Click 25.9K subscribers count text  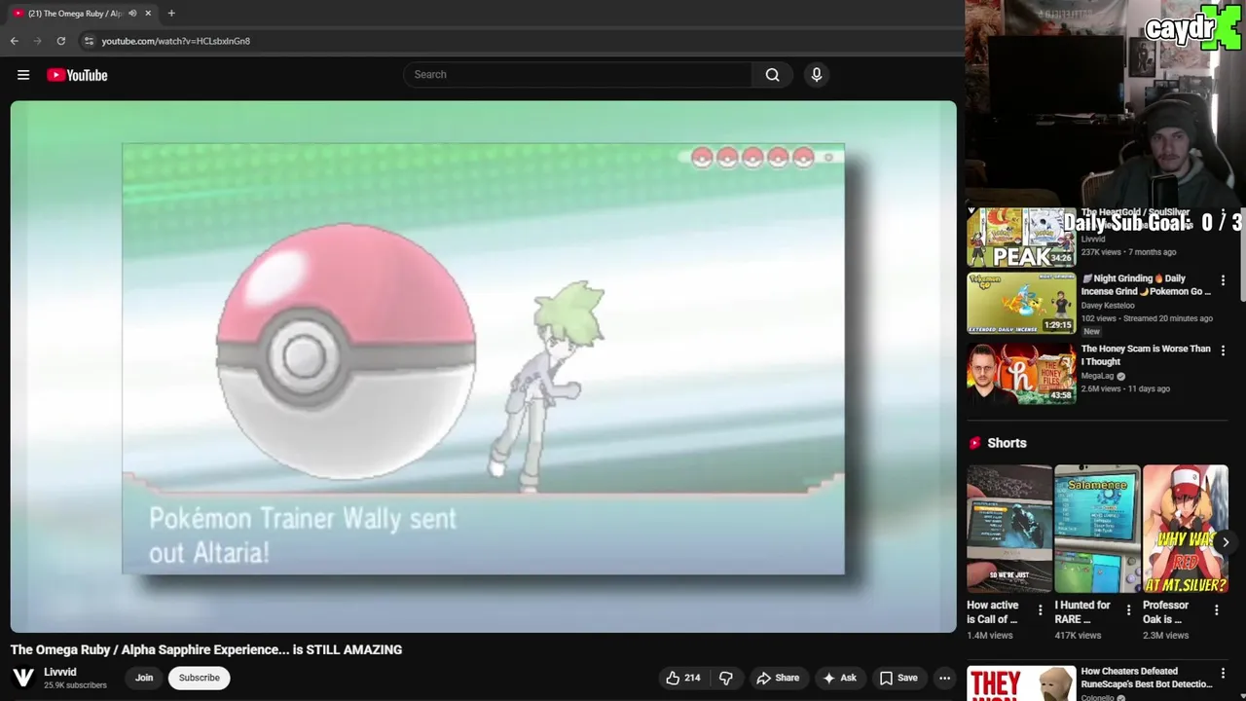(x=75, y=685)
